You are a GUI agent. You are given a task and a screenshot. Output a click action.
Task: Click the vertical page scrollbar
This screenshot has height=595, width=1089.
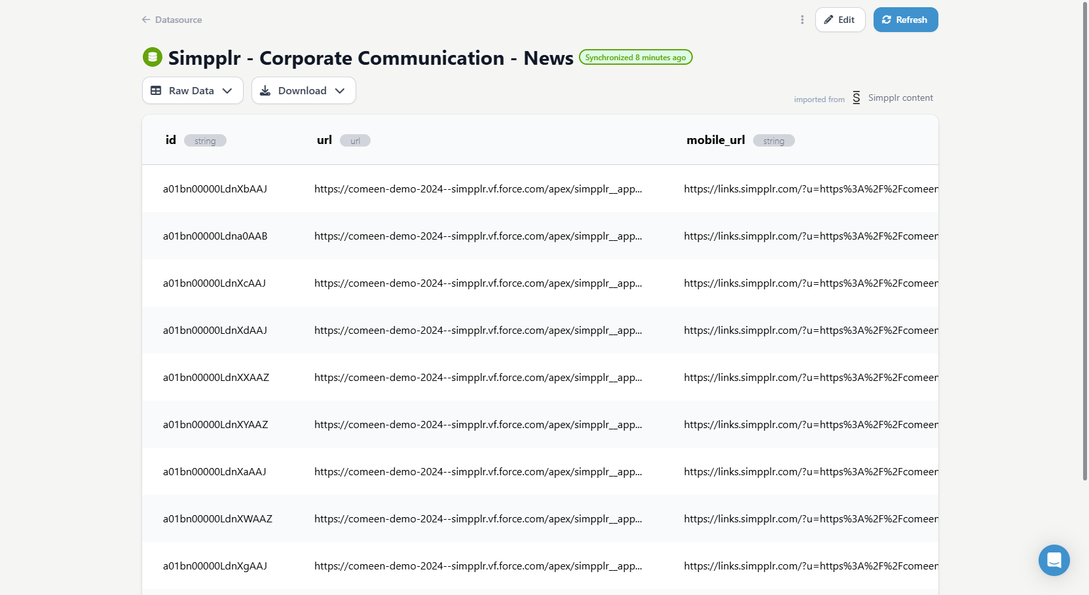coord(1085,241)
